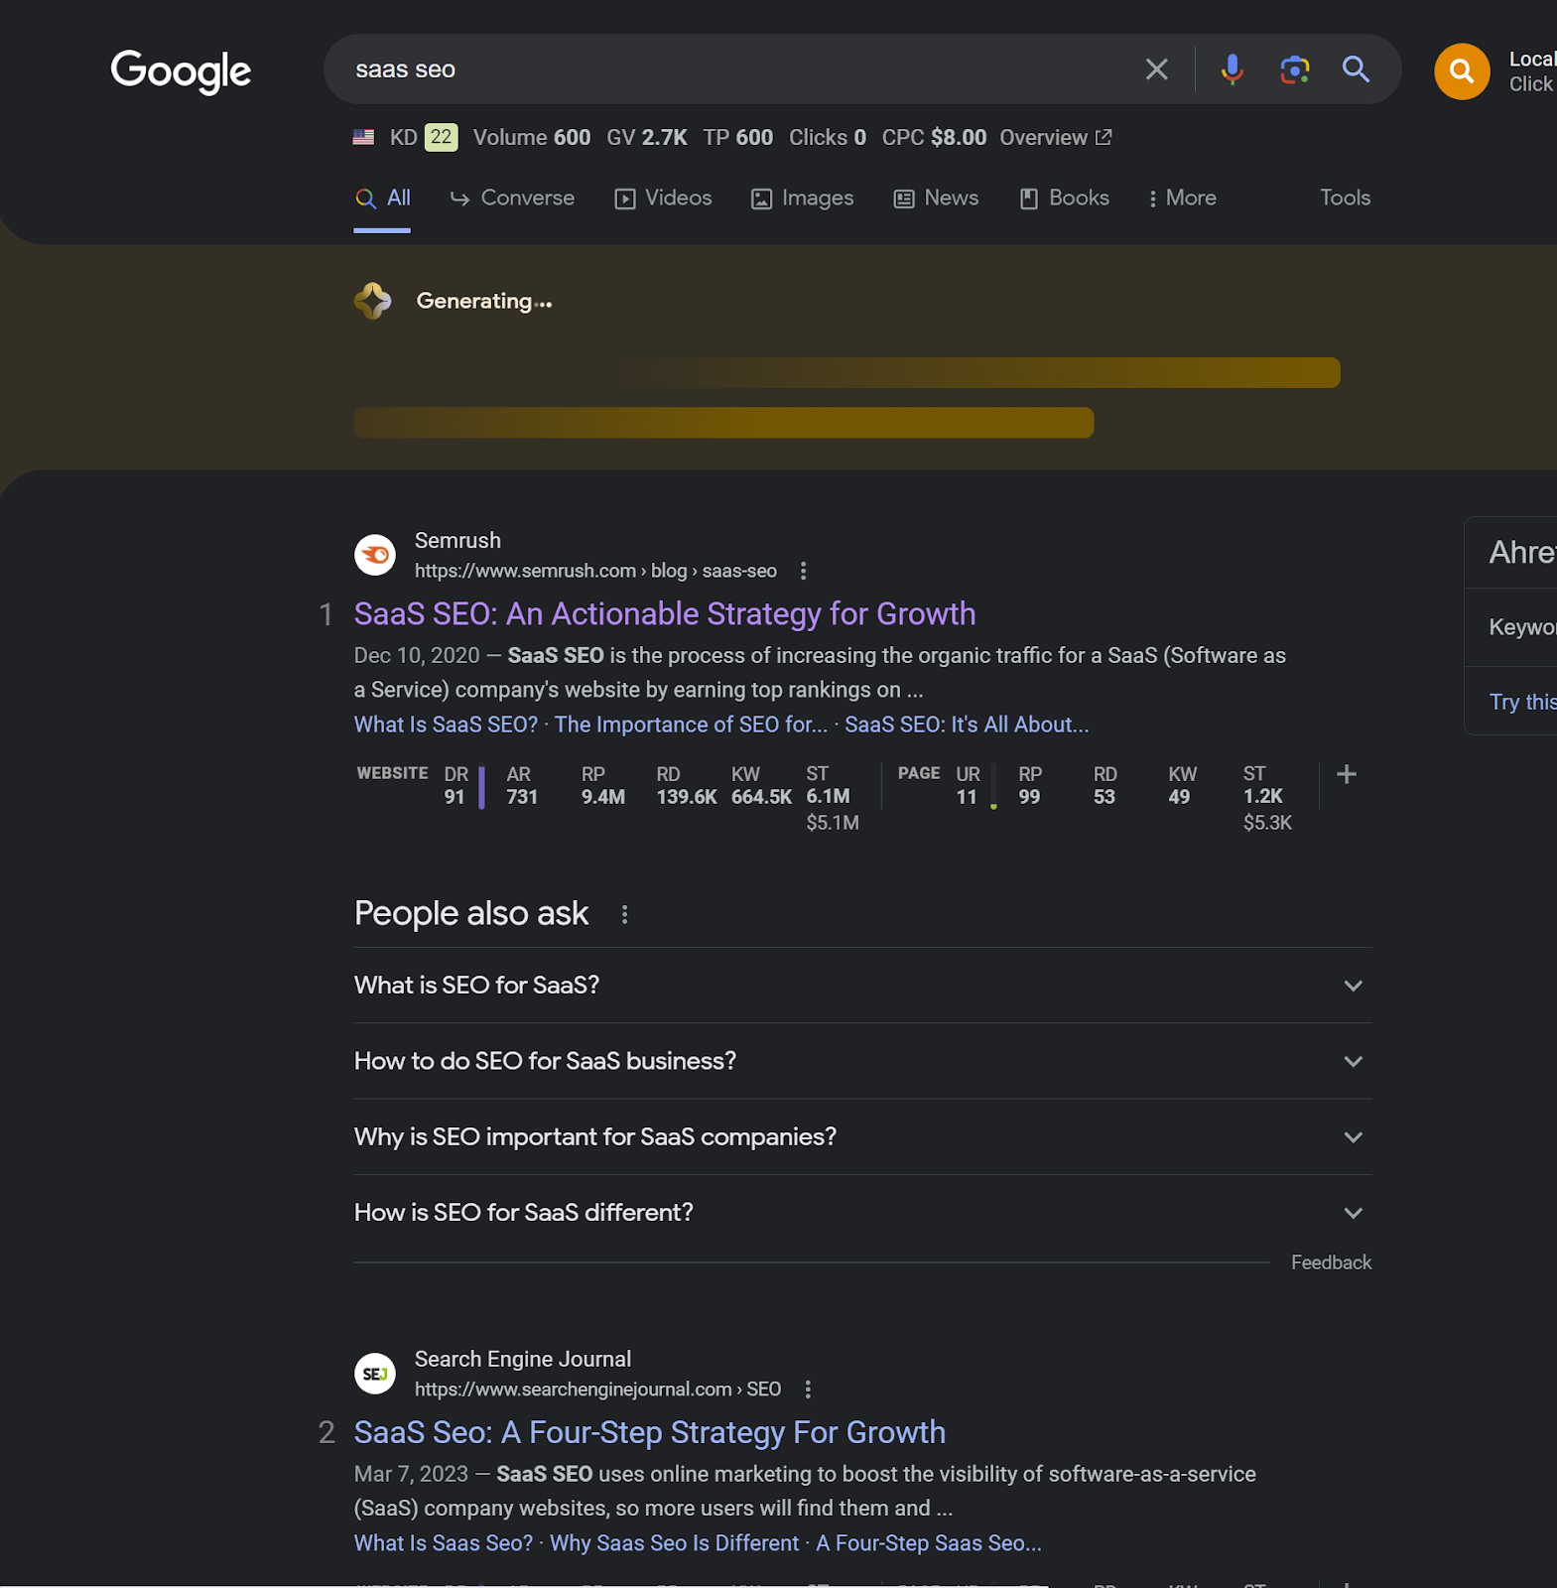Screen dimensions: 1557x1588
Task: Click the orange Ahrefs search extension icon
Action: click(x=1462, y=71)
